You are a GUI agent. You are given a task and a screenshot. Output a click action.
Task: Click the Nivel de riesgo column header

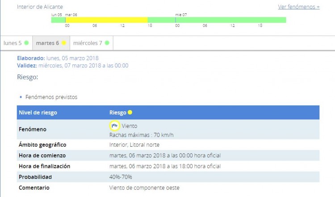tap(38, 113)
